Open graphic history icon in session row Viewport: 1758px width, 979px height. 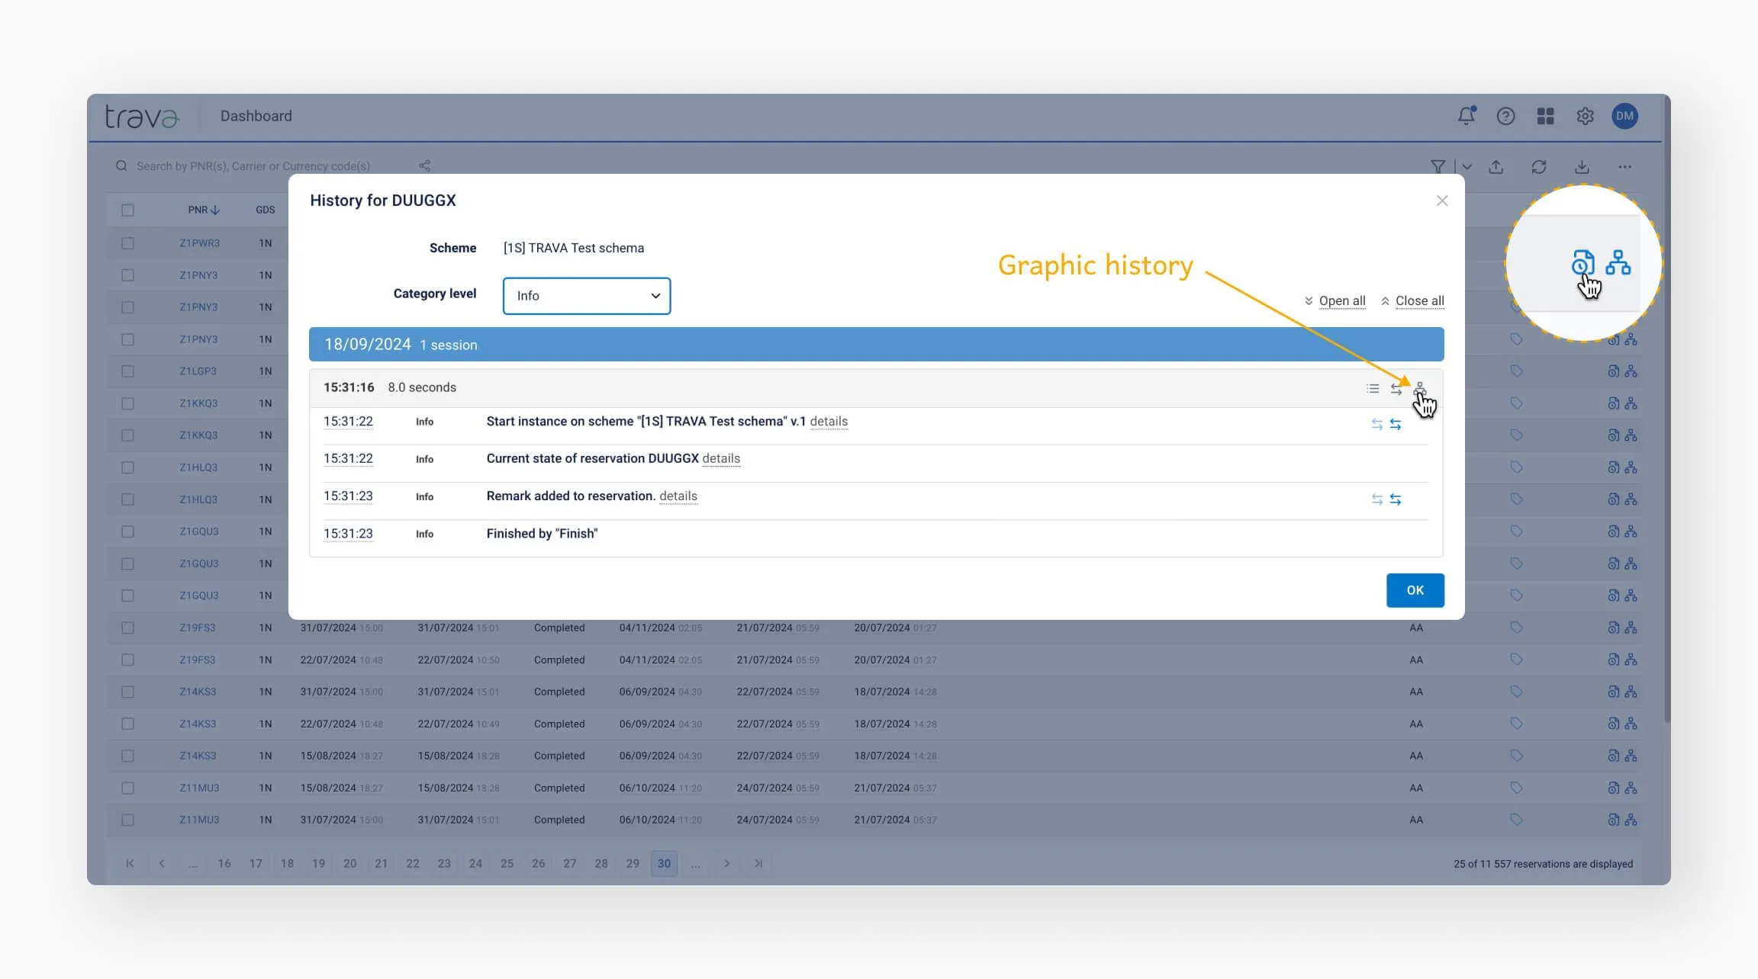[x=1419, y=388]
